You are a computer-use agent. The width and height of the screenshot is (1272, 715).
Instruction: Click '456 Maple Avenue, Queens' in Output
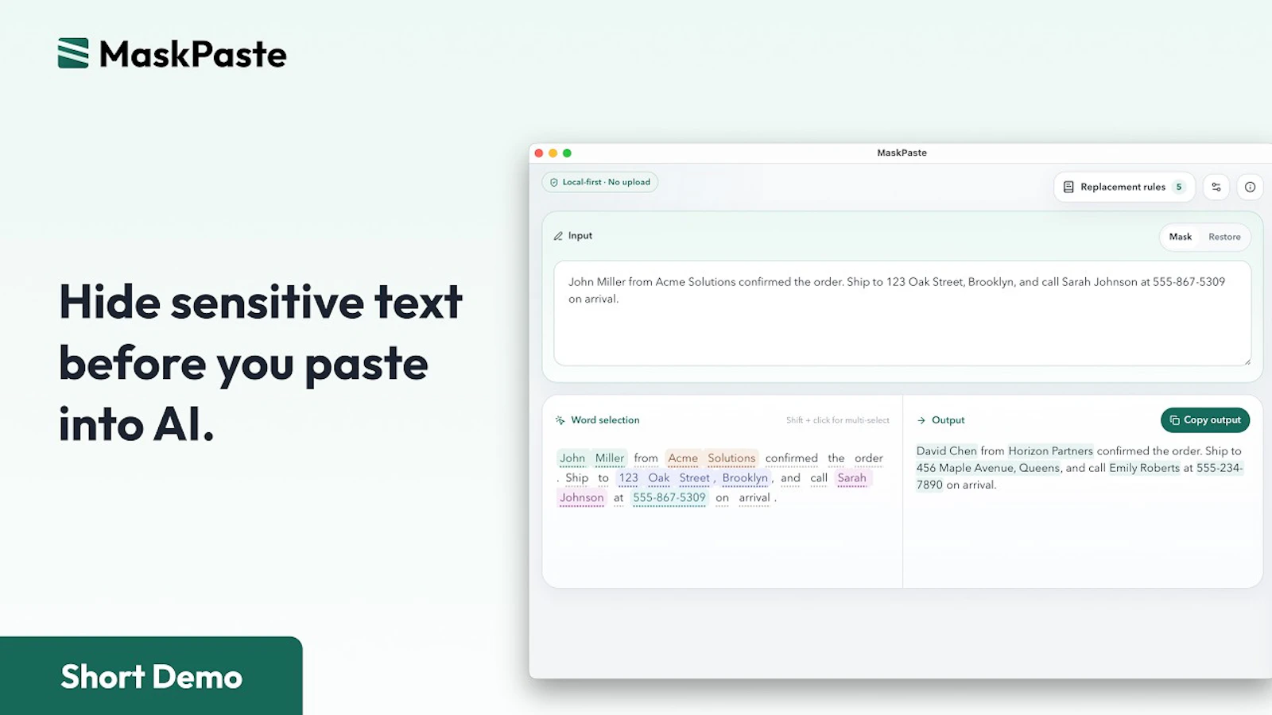coord(988,468)
